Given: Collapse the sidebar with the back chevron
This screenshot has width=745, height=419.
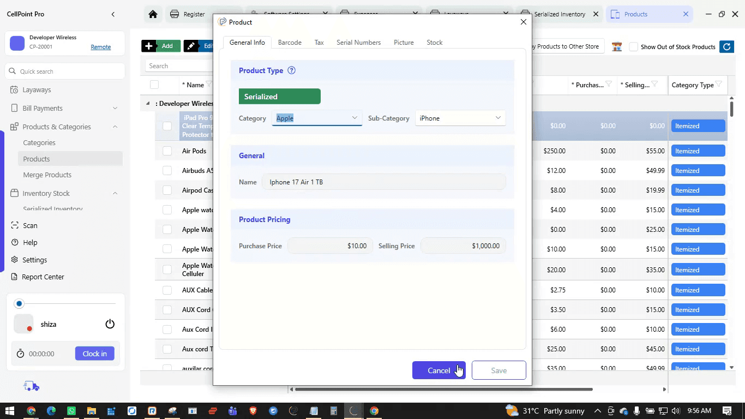Looking at the screenshot, I should [x=113, y=14].
